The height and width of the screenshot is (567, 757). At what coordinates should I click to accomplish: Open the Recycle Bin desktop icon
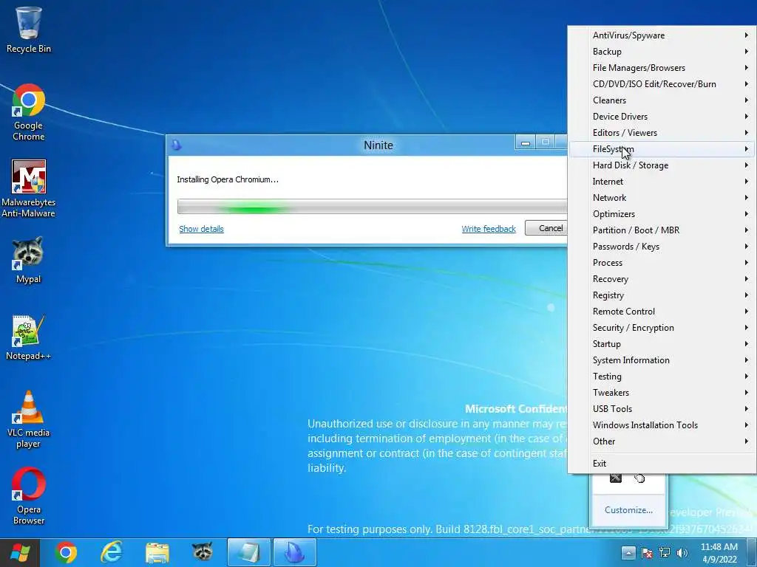coord(29,30)
